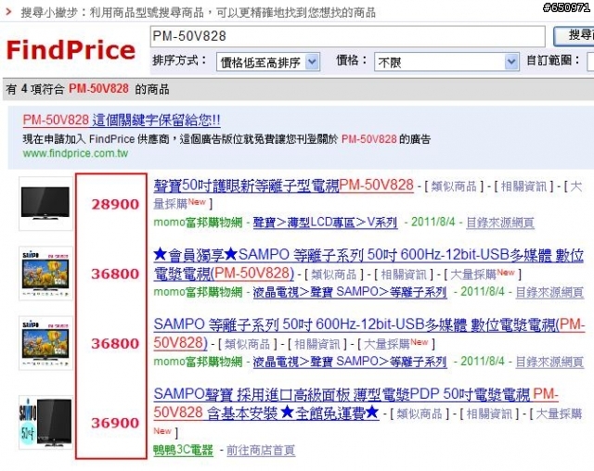Click the FindPrice logo
This screenshot has width=594, height=471.
pyautogui.click(x=71, y=50)
